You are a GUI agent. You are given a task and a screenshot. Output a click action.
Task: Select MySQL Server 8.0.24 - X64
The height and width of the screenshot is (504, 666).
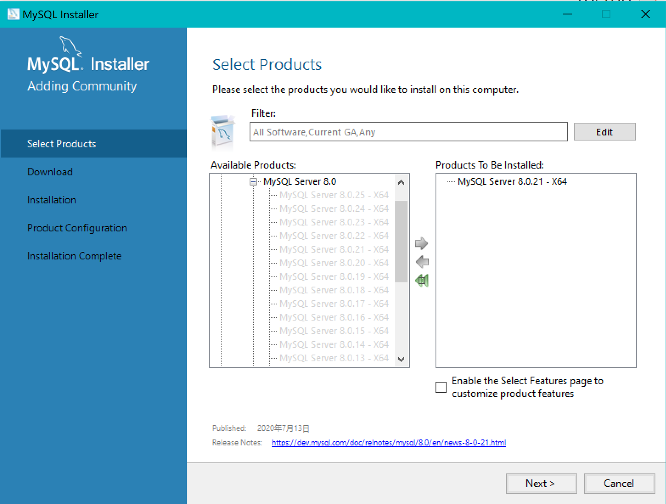(x=334, y=209)
